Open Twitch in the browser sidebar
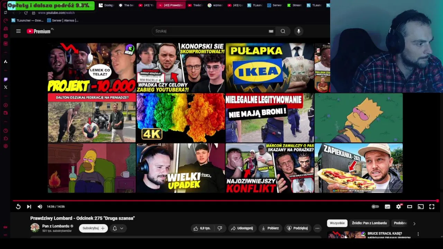The width and height of the screenshot is (443, 249). tap(6, 80)
